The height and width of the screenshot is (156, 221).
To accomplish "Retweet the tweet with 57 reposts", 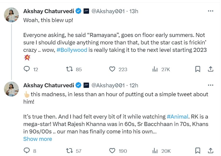I will pyautogui.click(x=70, y=151).
